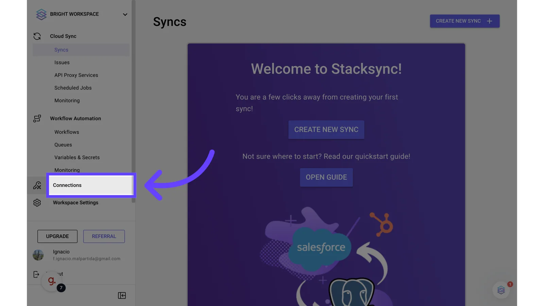The width and height of the screenshot is (544, 306).
Task: Open Workflows page
Action: pos(67,132)
